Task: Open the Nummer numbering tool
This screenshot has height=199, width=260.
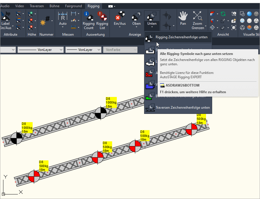Action: (45, 21)
